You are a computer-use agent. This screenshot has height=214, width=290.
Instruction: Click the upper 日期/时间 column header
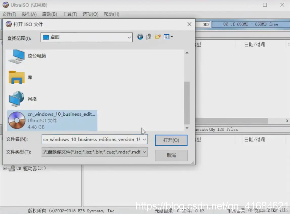pos(254,44)
